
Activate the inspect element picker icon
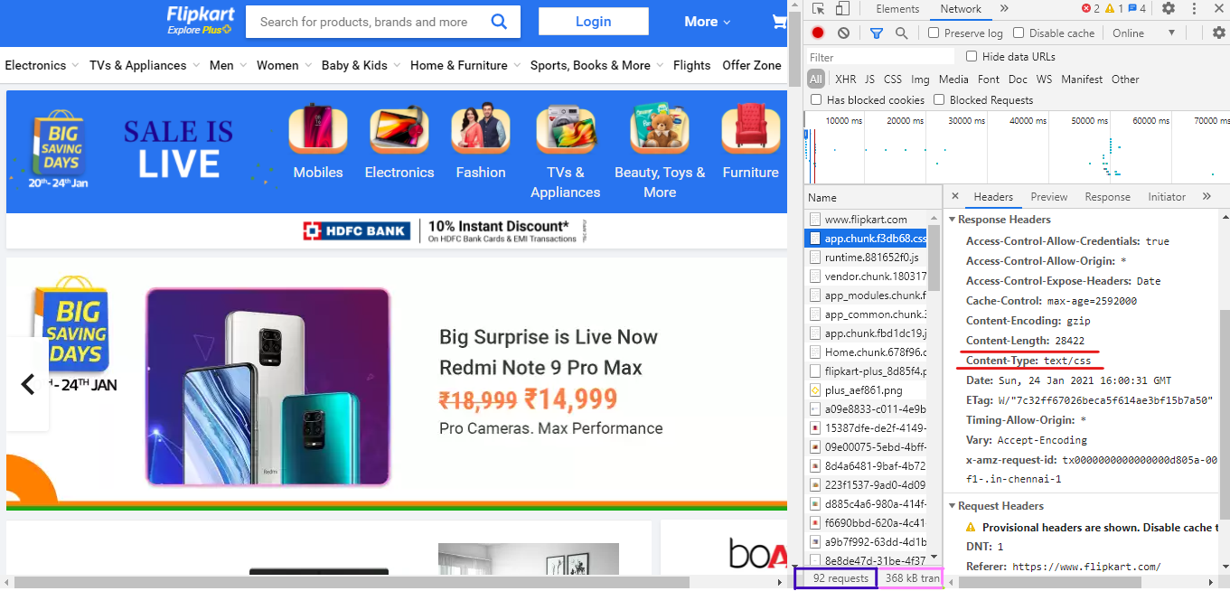[818, 9]
